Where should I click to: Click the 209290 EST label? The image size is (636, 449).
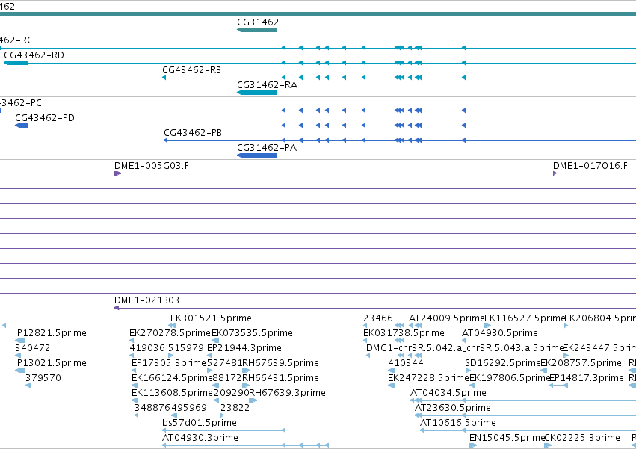[231, 393]
